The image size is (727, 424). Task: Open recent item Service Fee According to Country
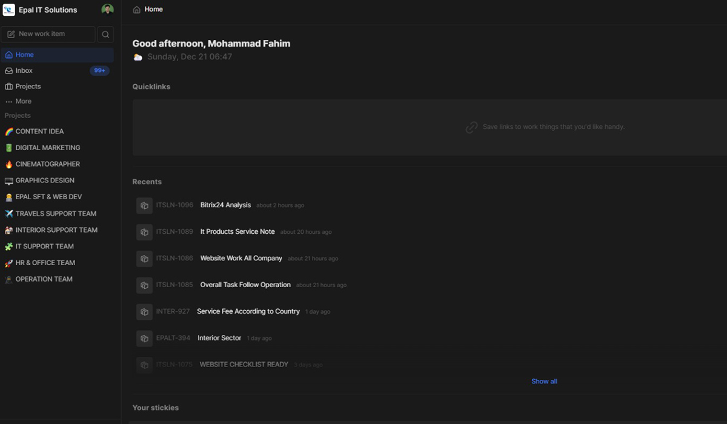(x=248, y=312)
